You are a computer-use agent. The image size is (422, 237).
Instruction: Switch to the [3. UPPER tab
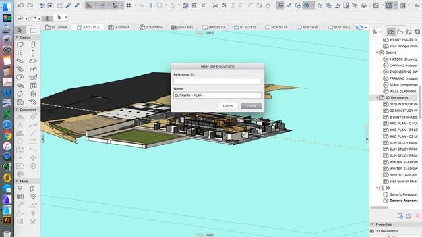coord(57,27)
